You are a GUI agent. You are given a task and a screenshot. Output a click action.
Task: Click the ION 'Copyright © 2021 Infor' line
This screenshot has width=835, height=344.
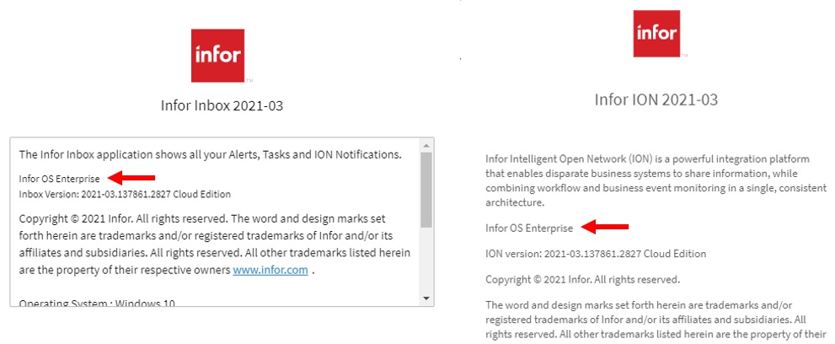point(582,279)
